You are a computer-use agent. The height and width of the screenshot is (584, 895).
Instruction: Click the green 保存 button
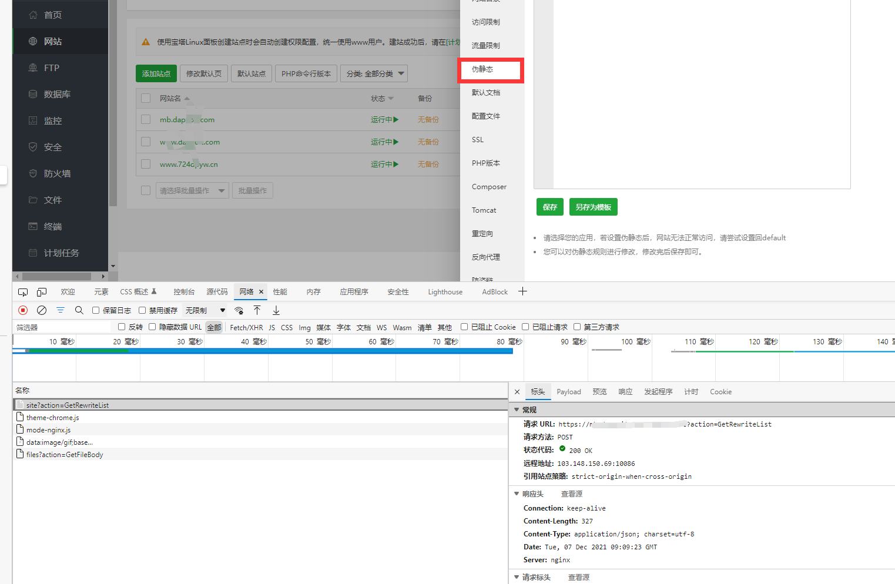pyautogui.click(x=549, y=207)
